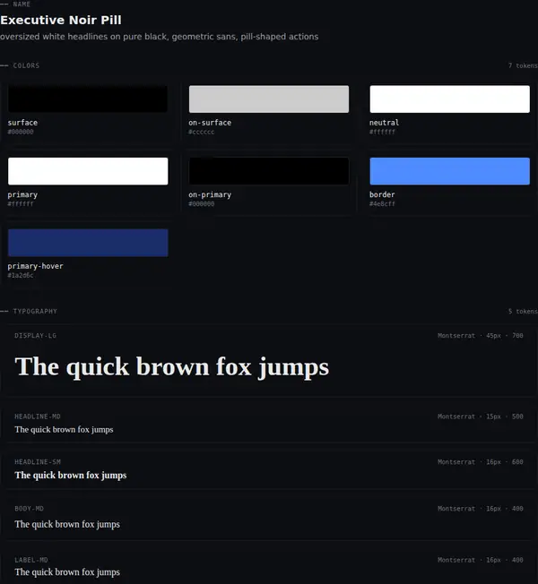
Task: Click the NAME section heading
Action: tap(22, 4)
